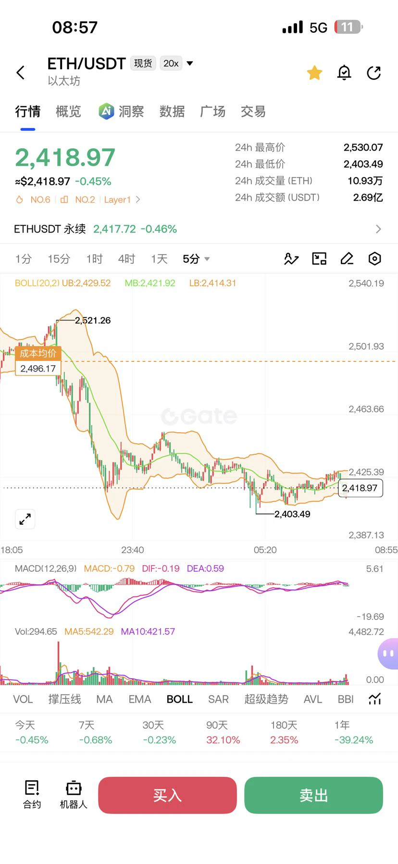Enable the VOL indicator
The height and width of the screenshot is (864, 398).
[x=23, y=699]
